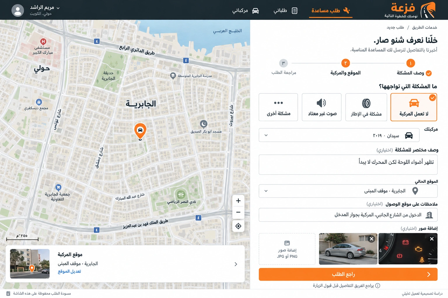Remove the dashboard warning lights photo
Screen dimensions: 448x298
click(432, 239)
